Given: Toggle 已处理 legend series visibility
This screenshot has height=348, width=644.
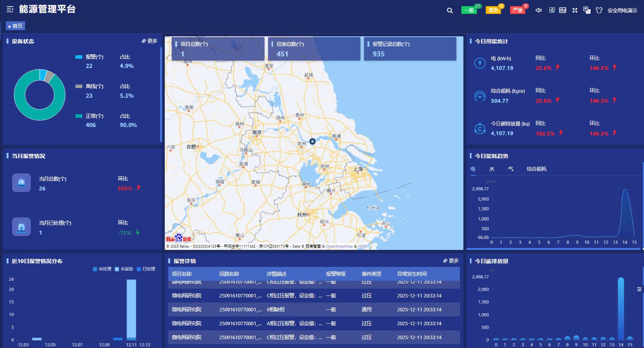Looking at the screenshot, I should click(x=146, y=269).
